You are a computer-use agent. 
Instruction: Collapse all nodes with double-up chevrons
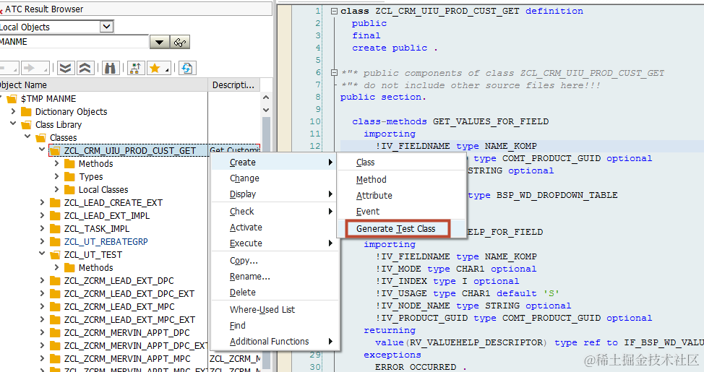point(85,68)
